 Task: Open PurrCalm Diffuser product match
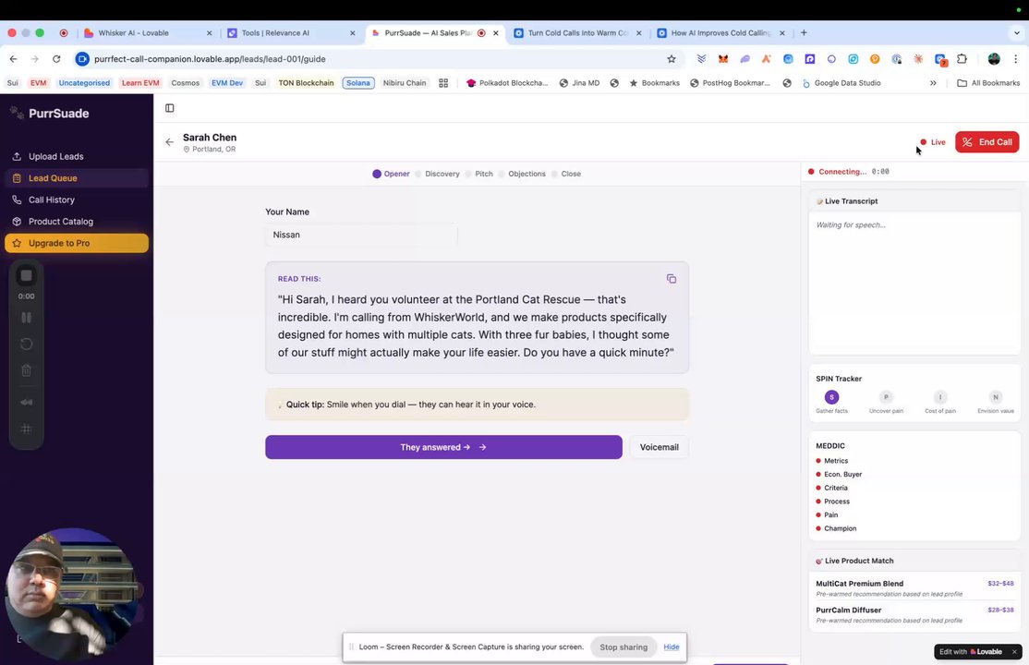[x=914, y=614]
